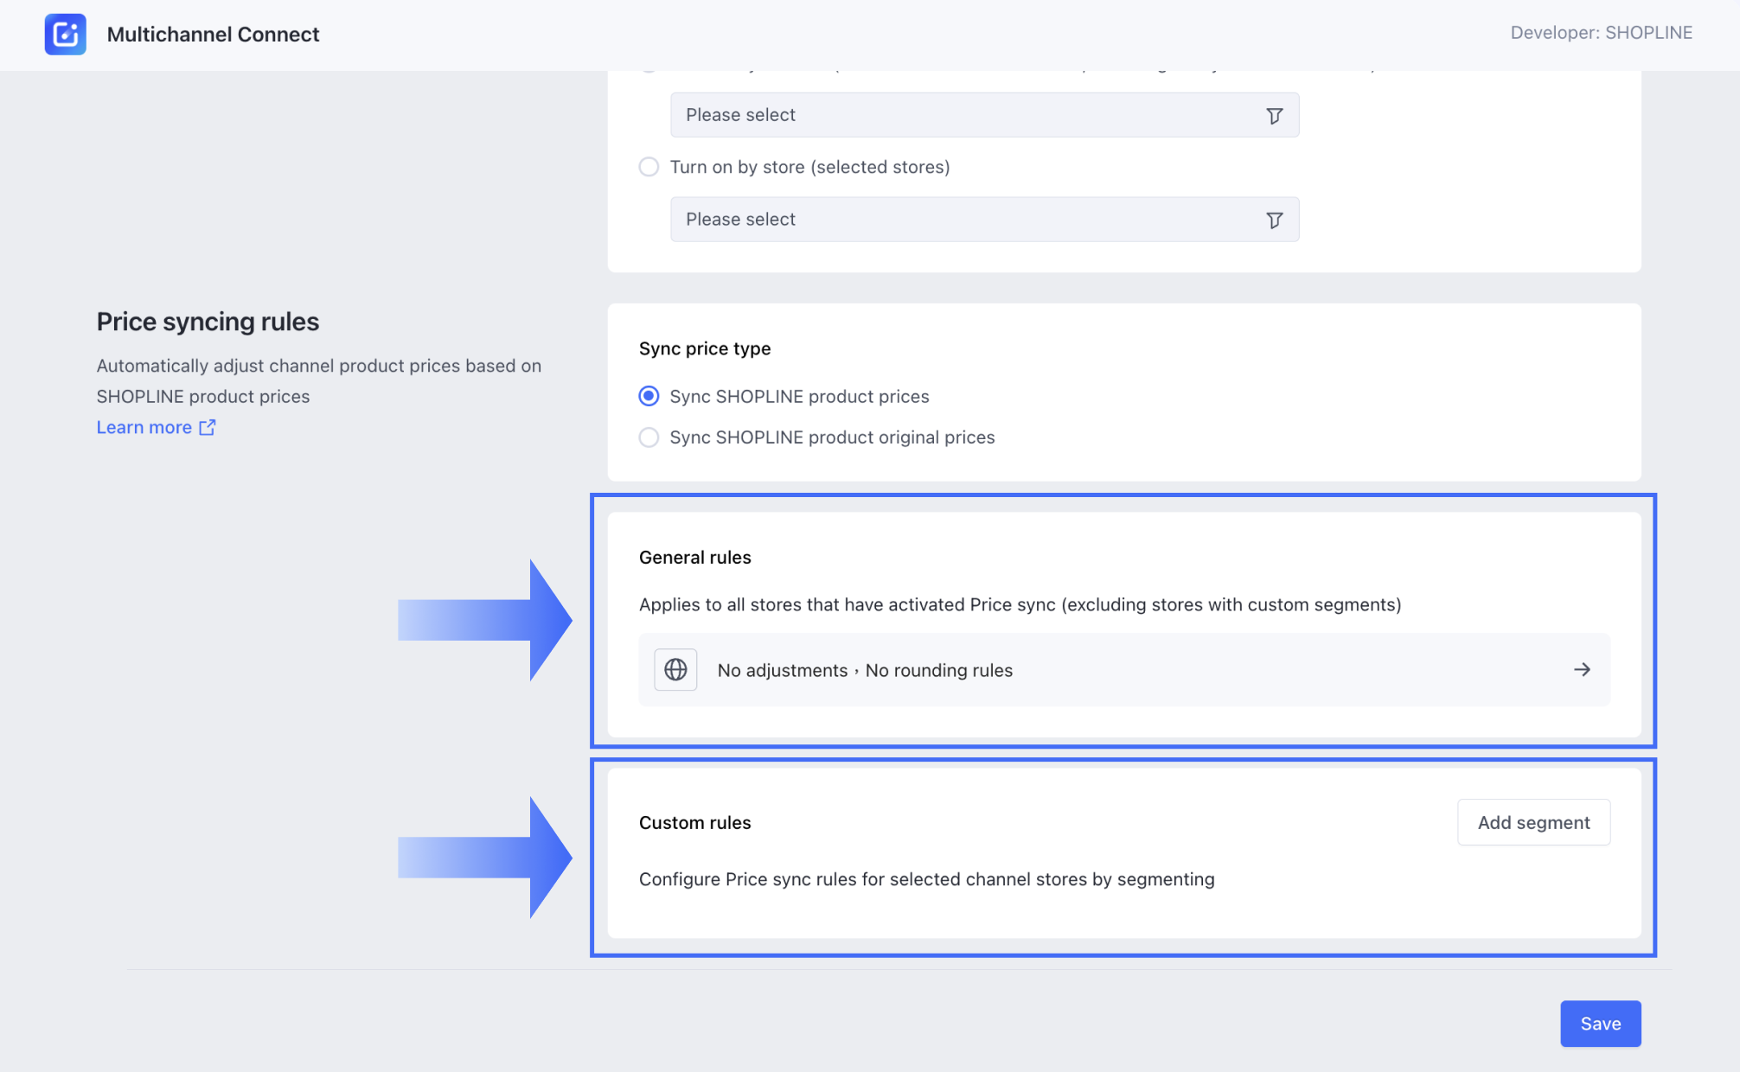1740x1072 pixels.
Task: Click the Price syncing rules heading
Action: click(208, 322)
